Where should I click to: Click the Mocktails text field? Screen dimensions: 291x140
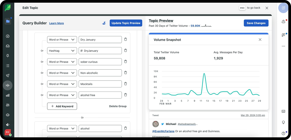[100, 84]
